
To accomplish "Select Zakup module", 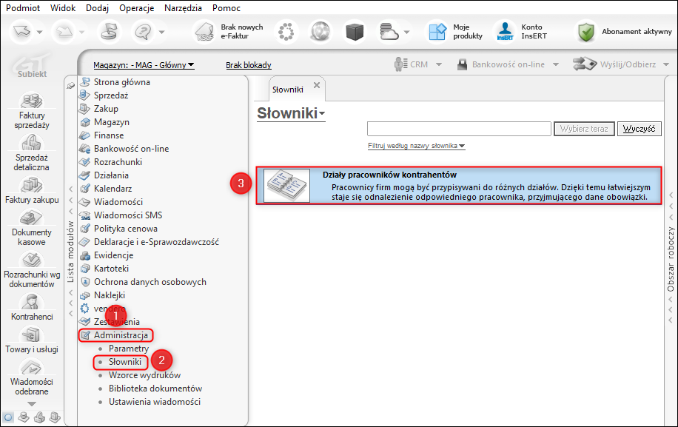I will click(x=106, y=109).
